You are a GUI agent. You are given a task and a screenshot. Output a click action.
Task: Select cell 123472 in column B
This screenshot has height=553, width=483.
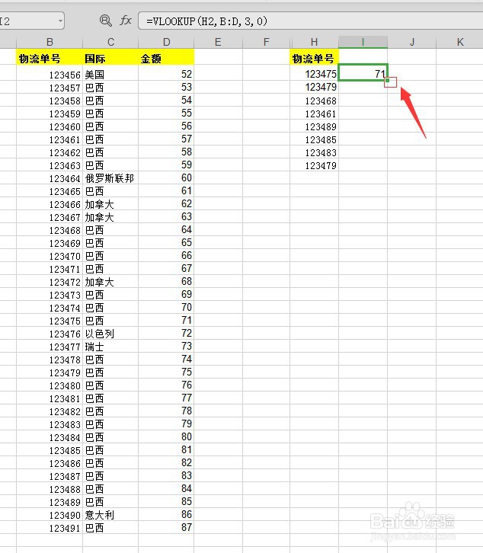(50, 282)
